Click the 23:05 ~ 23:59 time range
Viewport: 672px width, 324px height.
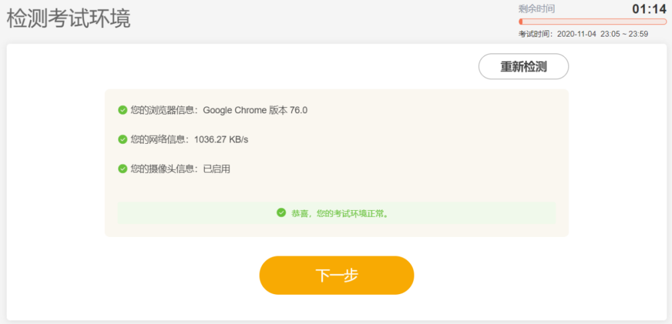(624, 34)
